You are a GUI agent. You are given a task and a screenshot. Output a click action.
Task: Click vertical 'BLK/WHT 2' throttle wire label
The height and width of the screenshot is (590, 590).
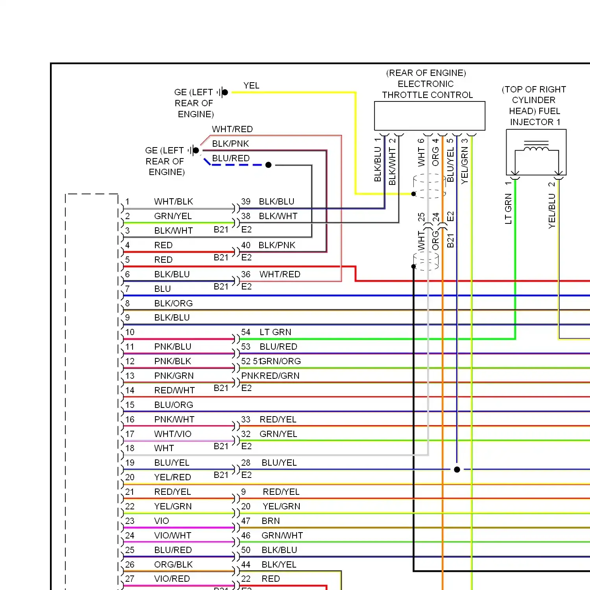[392, 162]
